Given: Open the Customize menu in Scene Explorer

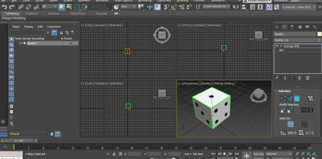Looking at the screenshot, I should point(54,27).
